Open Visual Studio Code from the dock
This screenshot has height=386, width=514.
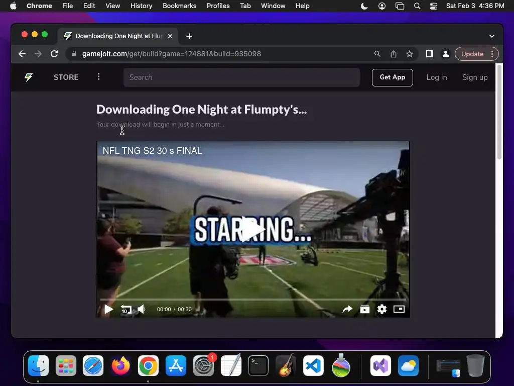(313, 366)
